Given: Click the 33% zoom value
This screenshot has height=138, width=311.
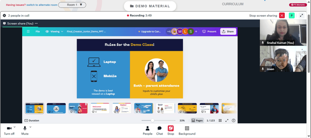Looking at the screenshot, I should pos(182,120).
